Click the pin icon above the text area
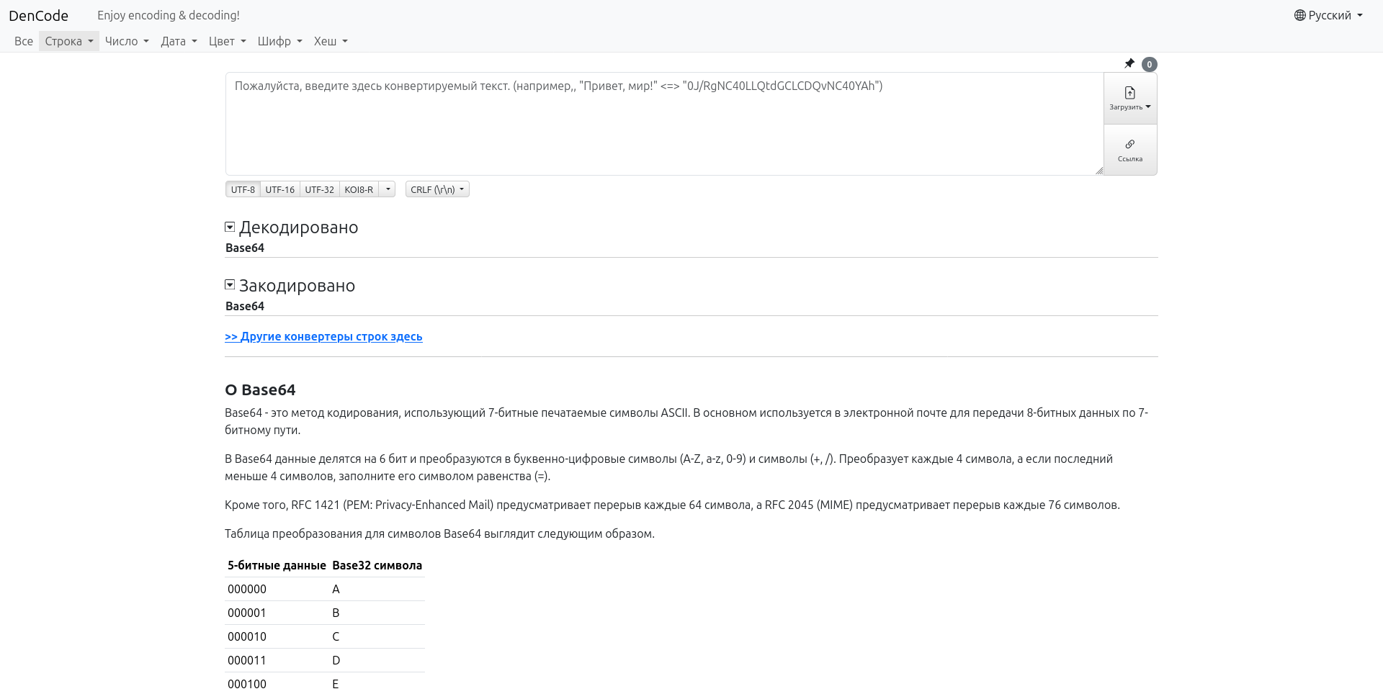This screenshot has width=1383, height=694. (x=1129, y=63)
